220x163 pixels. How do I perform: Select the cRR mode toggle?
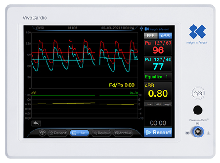tap(165, 36)
